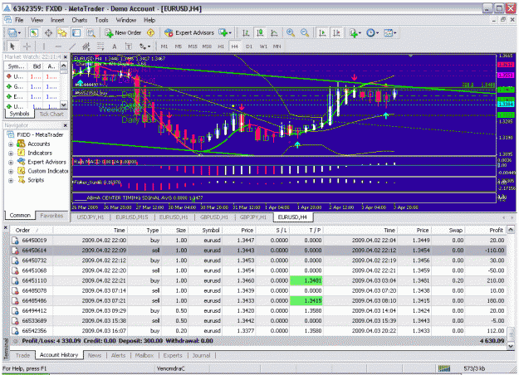Image resolution: width=519 pixels, height=375 pixels.
Task: Sort history by Profit column header
Action: tap(486, 230)
